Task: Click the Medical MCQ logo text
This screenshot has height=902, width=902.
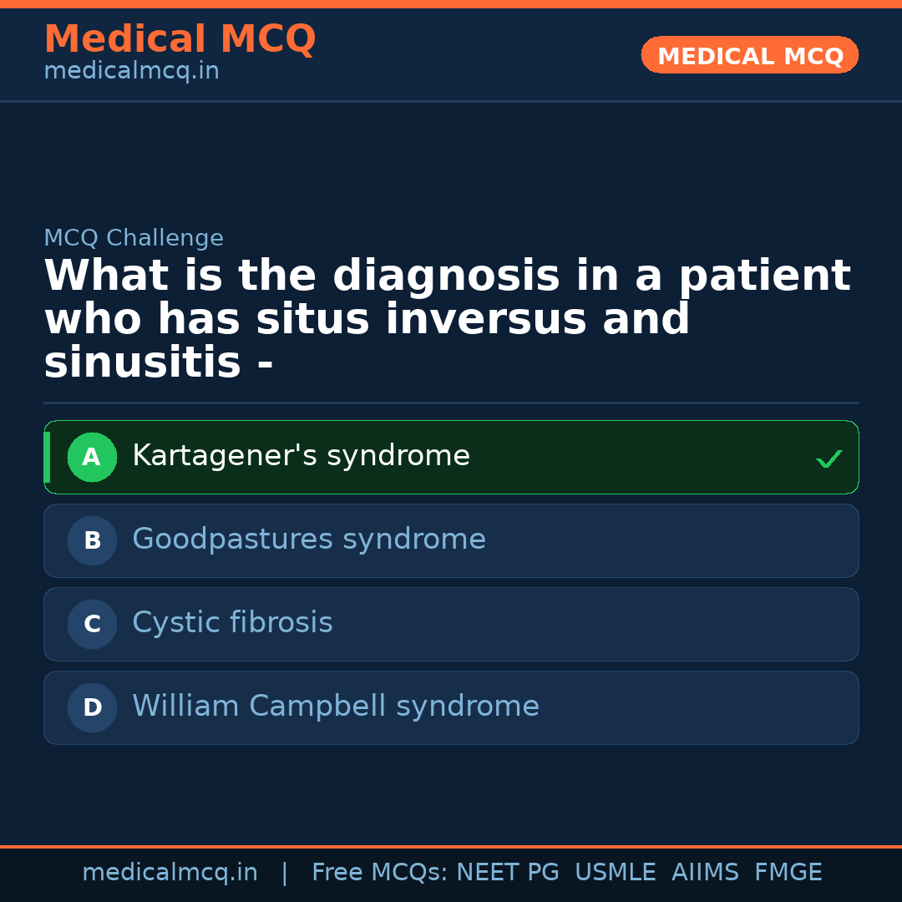Action: pyautogui.click(x=180, y=38)
